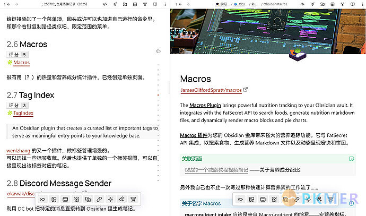The width and height of the screenshot is (366, 216).
Task: Open more options menu in left pane
Action: [165, 4]
